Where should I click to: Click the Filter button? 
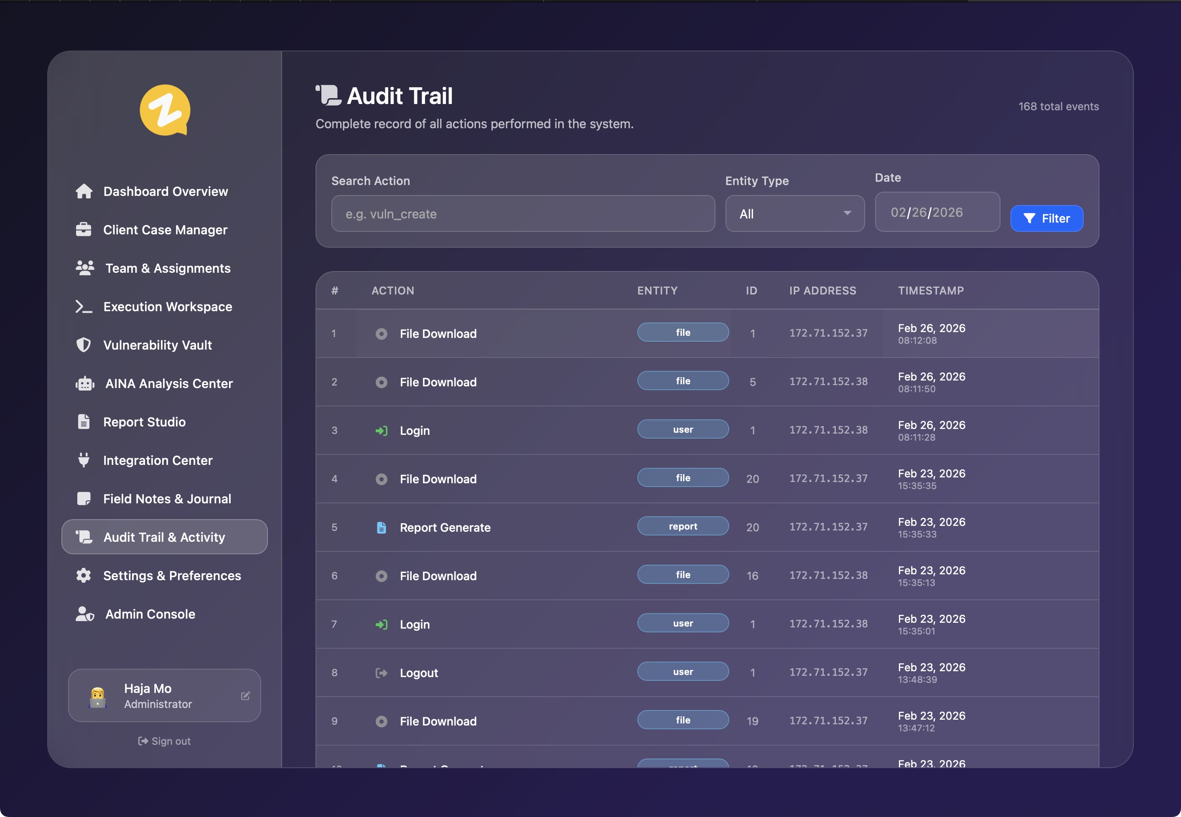click(x=1046, y=218)
